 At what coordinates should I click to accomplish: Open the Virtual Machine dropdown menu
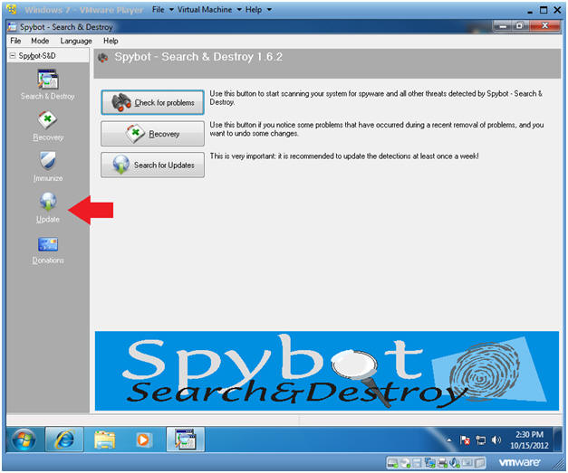pos(209,10)
